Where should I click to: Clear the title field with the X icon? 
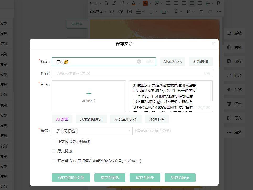(139, 62)
